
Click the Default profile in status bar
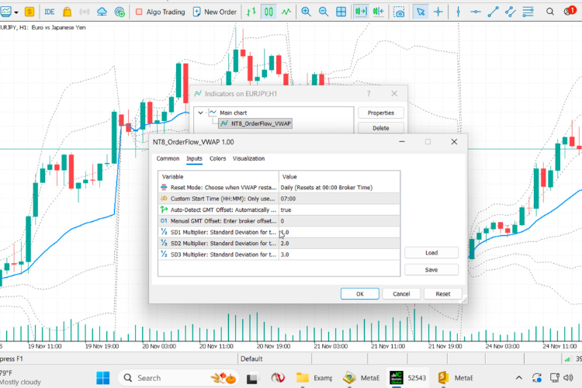(251, 359)
